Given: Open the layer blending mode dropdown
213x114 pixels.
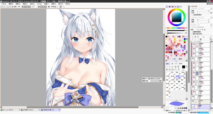Looking at the screenshot, I should pyautogui.click(x=211, y=25).
